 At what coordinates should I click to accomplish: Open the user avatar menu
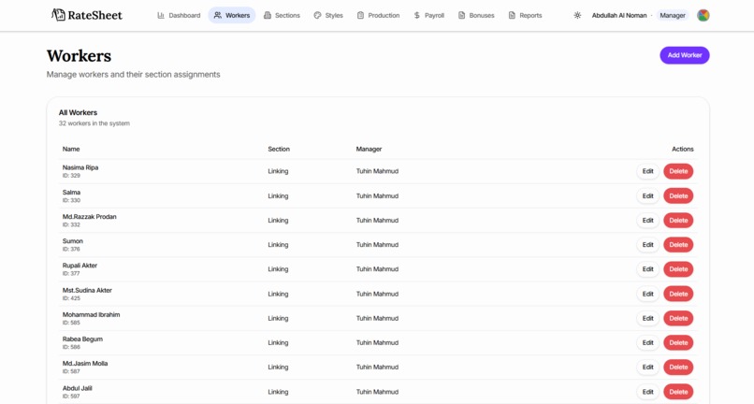click(703, 15)
